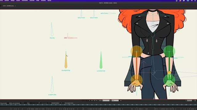
Task: Select the horizontal mouth bone beside MOUTHAN
Action: [112, 13]
